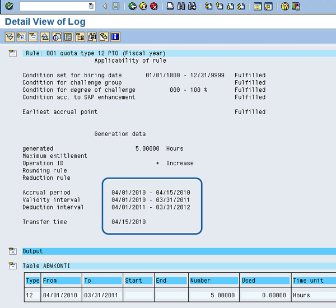This screenshot has width=336, height=308.
Task: Click the Print icon in toolbar
Action: click(x=170, y=7)
